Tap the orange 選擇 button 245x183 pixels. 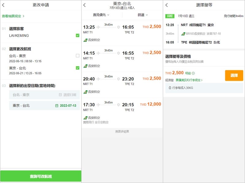click(x=234, y=75)
